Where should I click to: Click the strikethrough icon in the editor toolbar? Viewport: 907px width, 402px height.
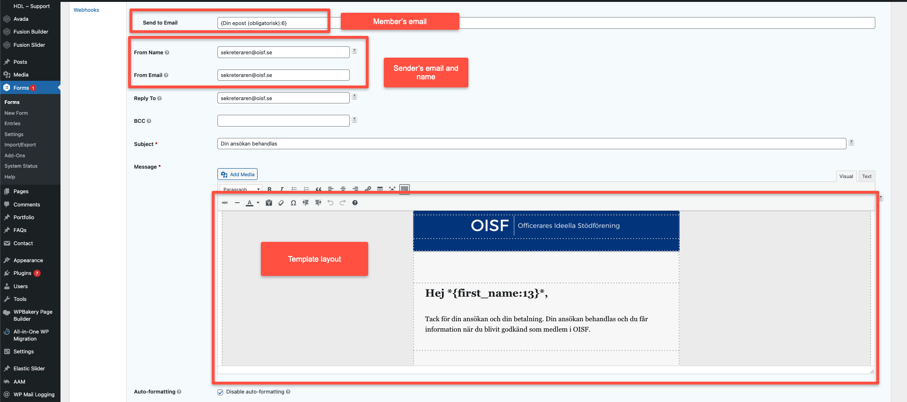coord(225,203)
